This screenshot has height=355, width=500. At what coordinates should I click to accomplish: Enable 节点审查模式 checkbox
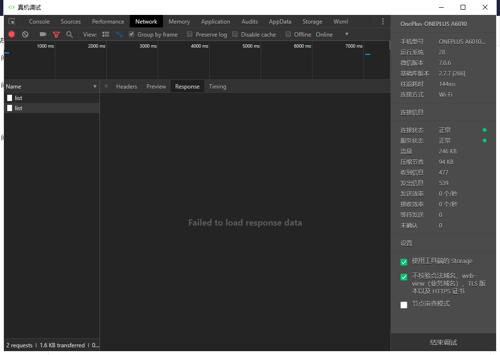[404, 304]
